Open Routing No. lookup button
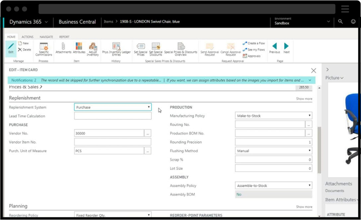Image resolution: width=361 pixels, height=220 pixels. (308, 125)
